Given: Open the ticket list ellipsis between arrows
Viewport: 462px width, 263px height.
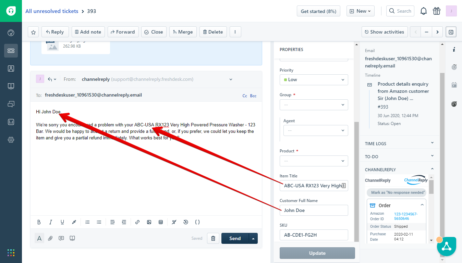Looking at the screenshot, I should coord(426,32).
